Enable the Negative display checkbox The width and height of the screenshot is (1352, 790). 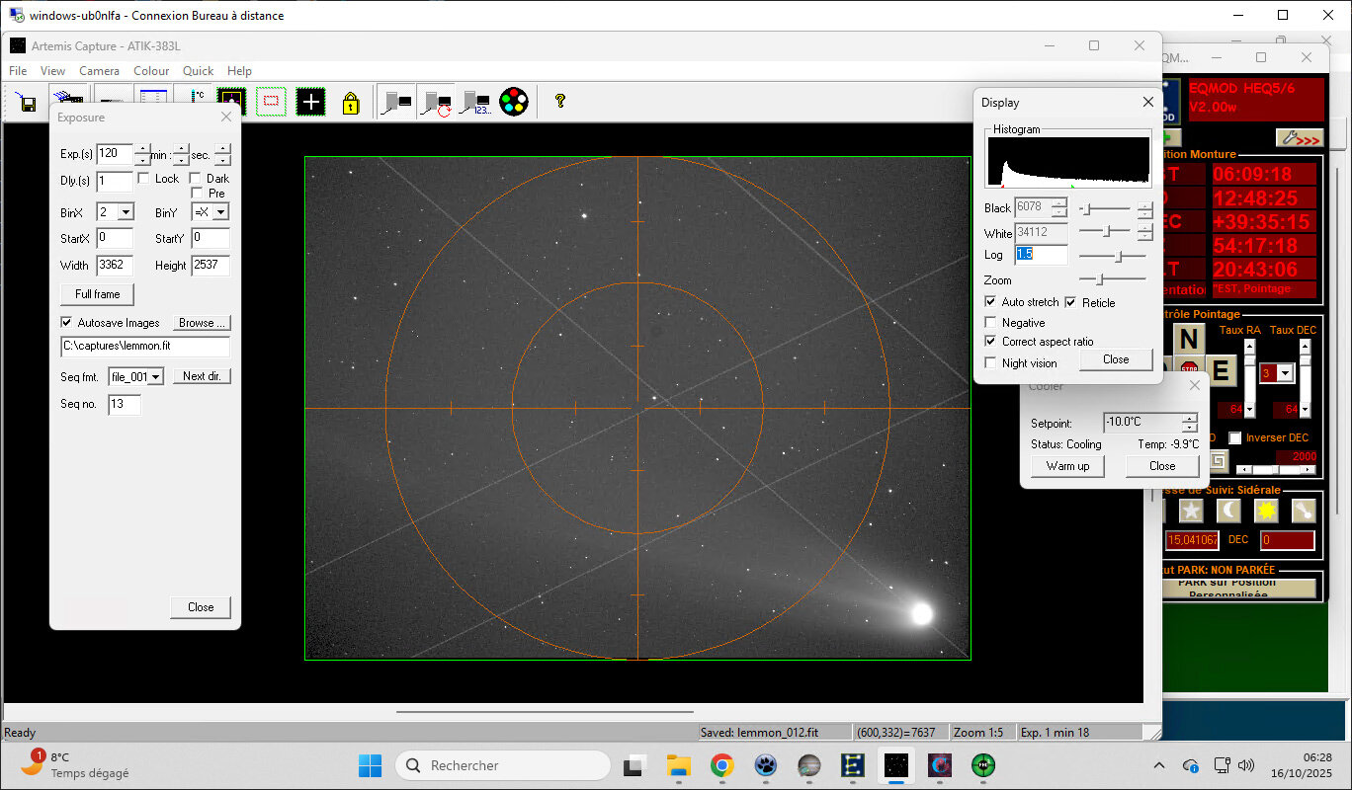tap(991, 323)
